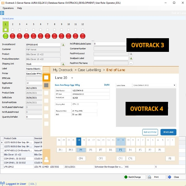Open the Operations menu
This screenshot has height=186, width=186.
pos(8,8)
